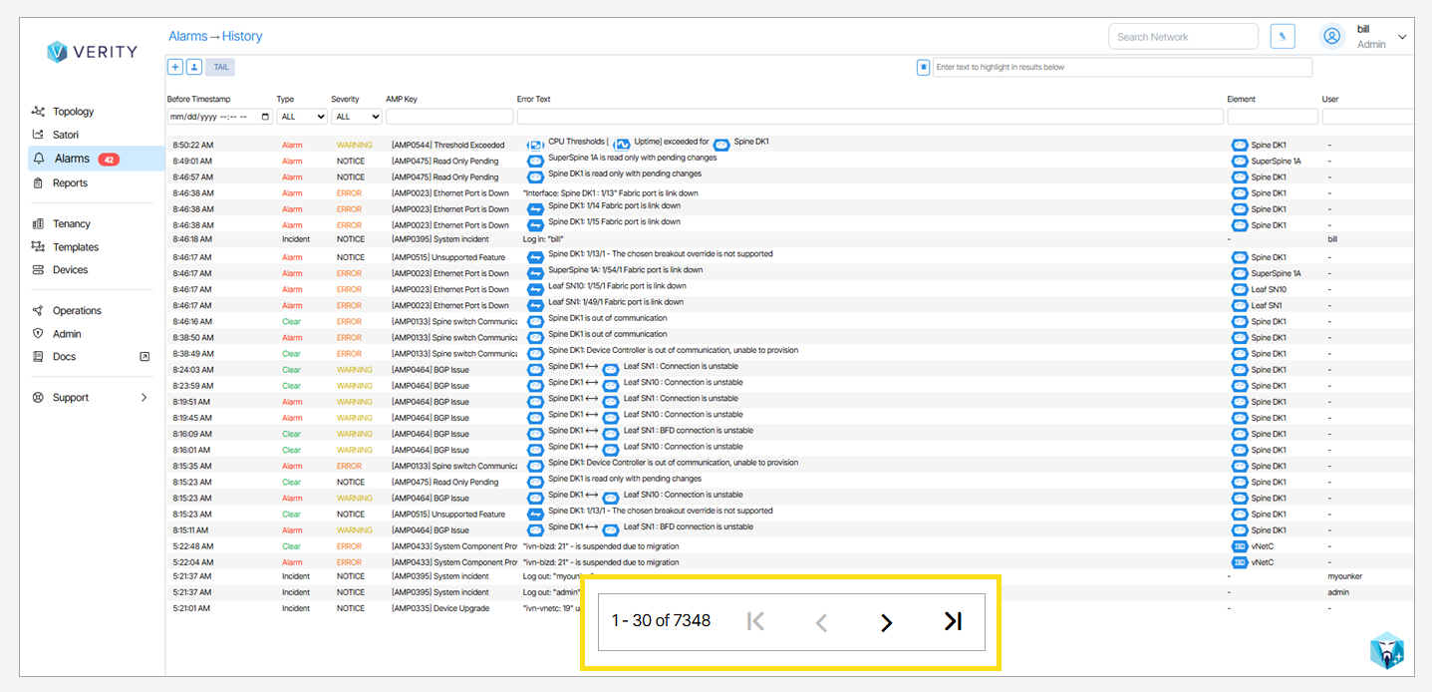
Task: Click the Verity logo
Action: click(x=92, y=52)
